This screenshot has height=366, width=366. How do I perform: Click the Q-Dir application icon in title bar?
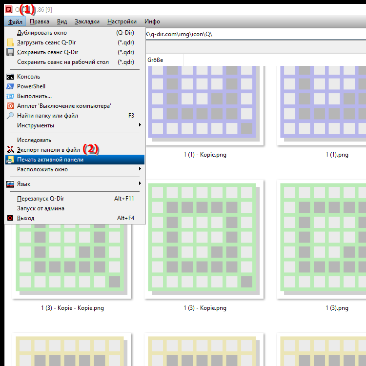pyautogui.click(x=9, y=9)
